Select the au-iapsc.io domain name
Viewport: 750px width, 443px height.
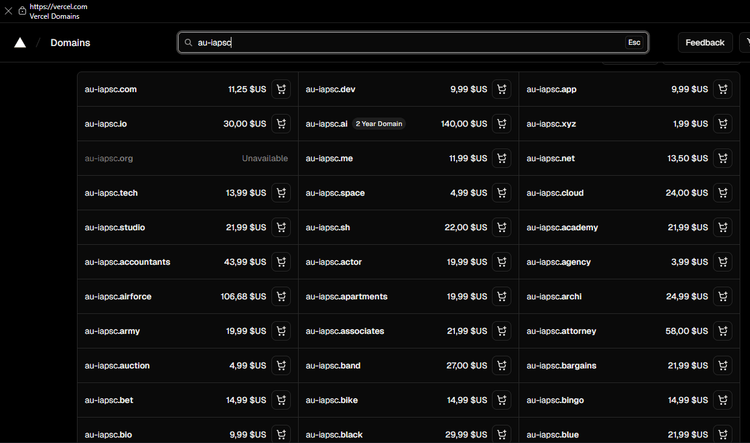pyautogui.click(x=106, y=124)
